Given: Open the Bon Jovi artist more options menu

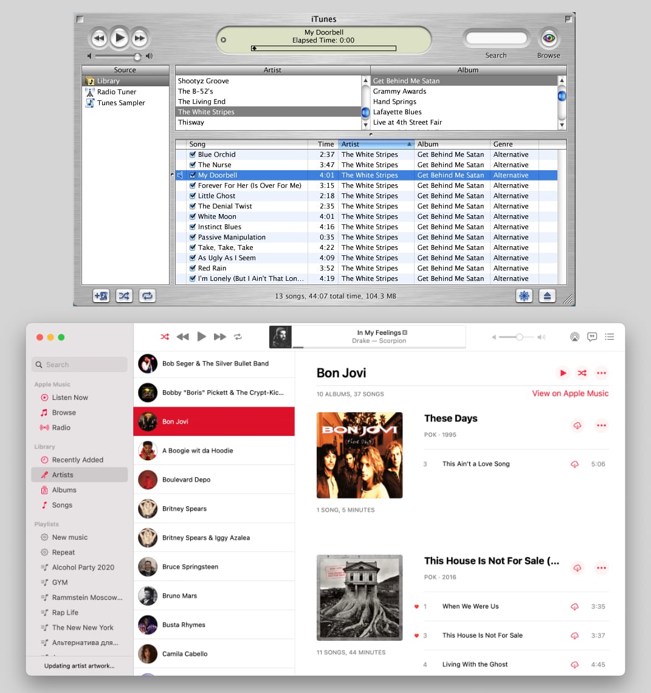Looking at the screenshot, I should point(601,373).
